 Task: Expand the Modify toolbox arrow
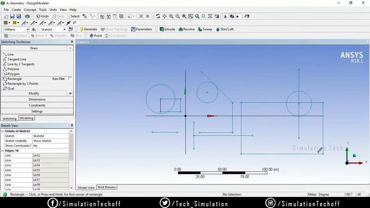click(x=70, y=94)
